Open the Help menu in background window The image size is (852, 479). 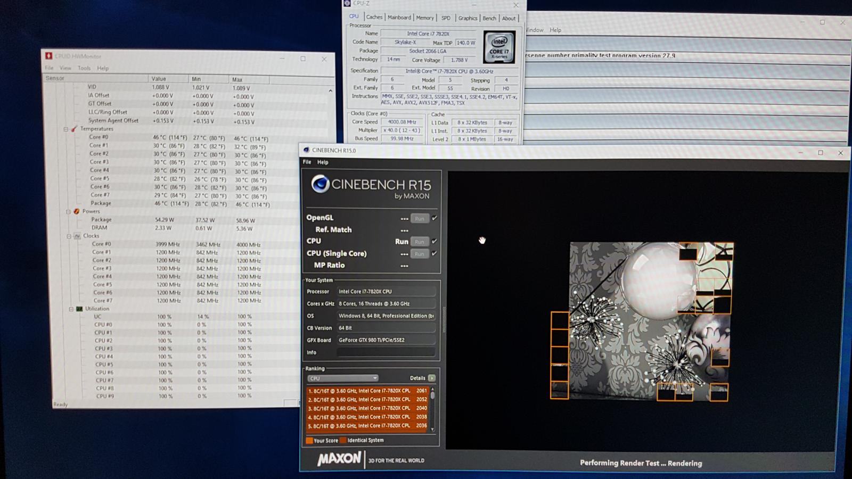pyautogui.click(x=555, y=30)
